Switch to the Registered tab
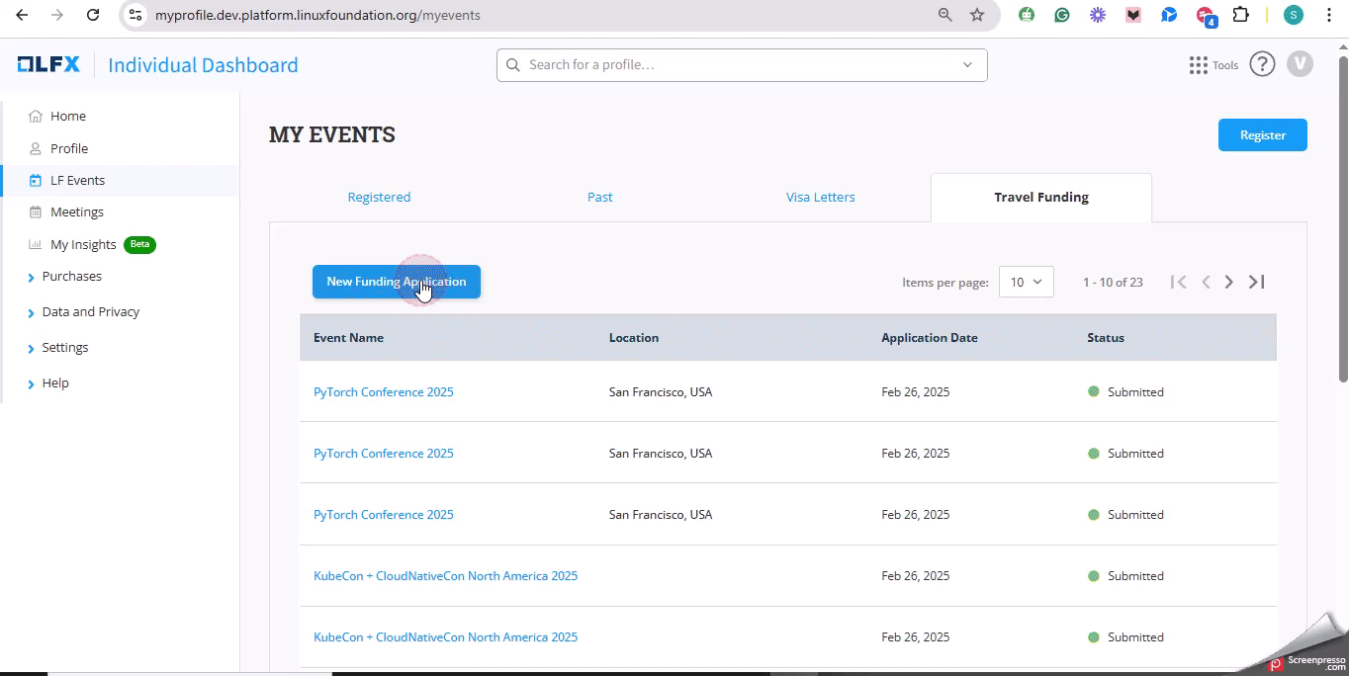 pyautogui.click(x=379, y=198)
